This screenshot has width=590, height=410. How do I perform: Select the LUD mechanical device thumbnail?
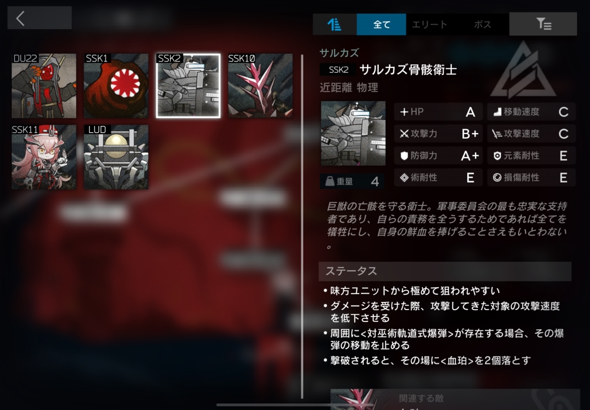pyautogui.click(x=116, y=157)
